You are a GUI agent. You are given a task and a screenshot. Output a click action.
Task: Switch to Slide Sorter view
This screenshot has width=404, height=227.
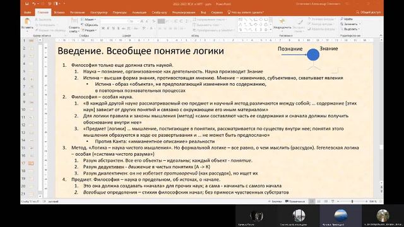(x=319, y=202)
